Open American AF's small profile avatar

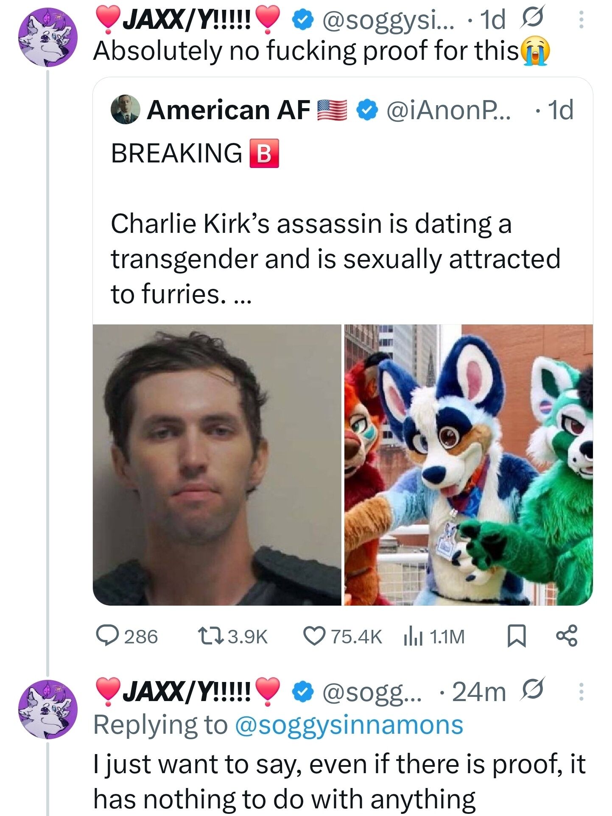[x=125, y=109]
